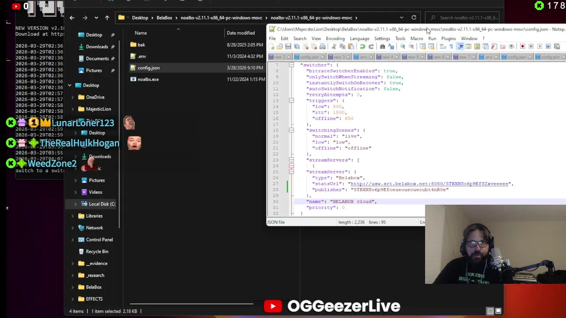This screenshot has width=566, height=318.
Task: Open the Encoding menu
Action: click(335, 38)
